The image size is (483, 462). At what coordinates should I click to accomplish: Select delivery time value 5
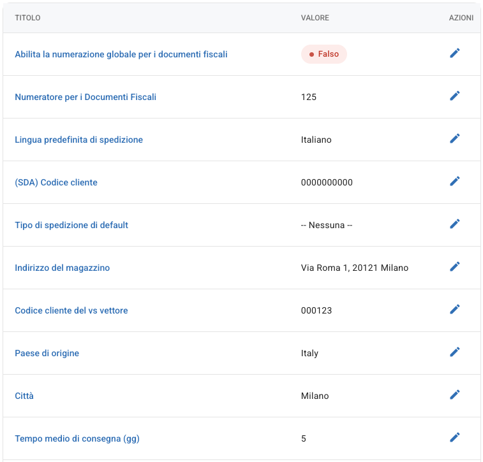[x=304, y=438]
